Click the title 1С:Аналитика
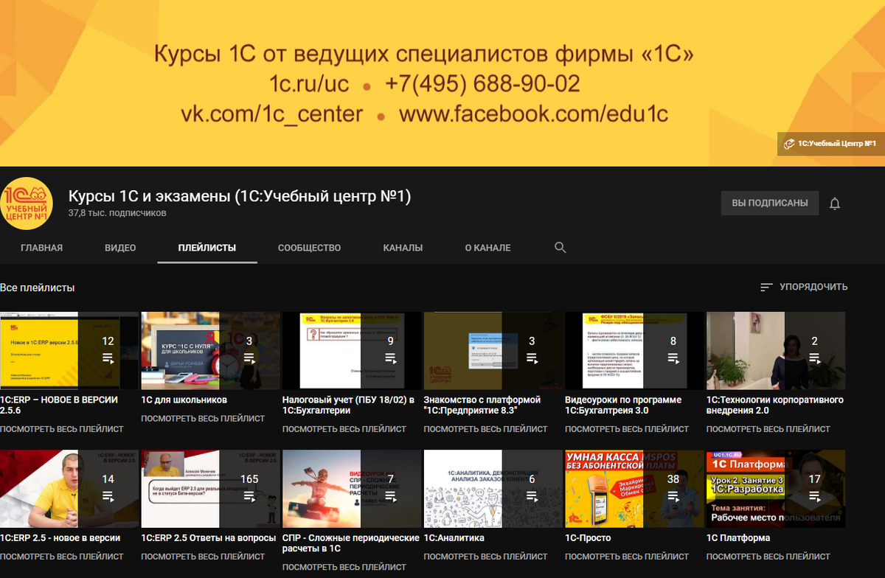Viewport: 885px width, 578px height. point(454,538)
